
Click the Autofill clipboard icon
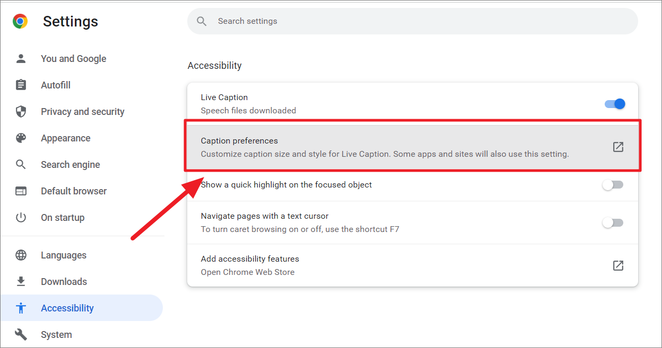tap(21, 85)
